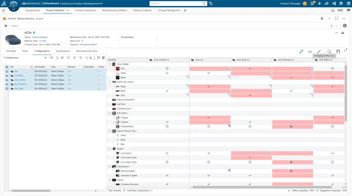The image size is (352, 196).
Task: Click the user share icon in the widget header
Action: (322, 18)
